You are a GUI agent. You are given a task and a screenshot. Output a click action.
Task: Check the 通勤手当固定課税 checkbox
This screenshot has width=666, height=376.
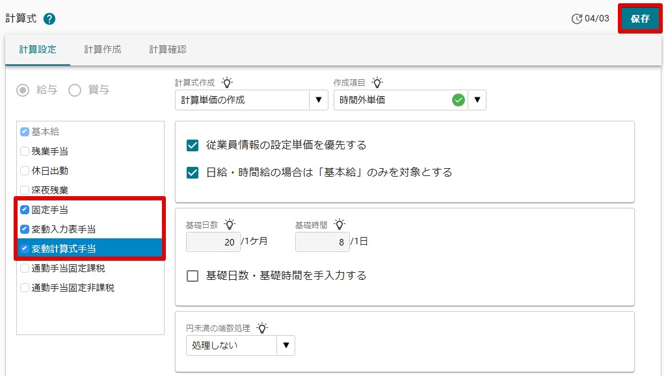pyautogui.click(x=25, y=268)
